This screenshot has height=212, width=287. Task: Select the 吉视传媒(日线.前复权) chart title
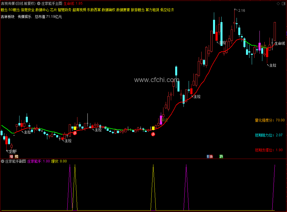(18, 3)
